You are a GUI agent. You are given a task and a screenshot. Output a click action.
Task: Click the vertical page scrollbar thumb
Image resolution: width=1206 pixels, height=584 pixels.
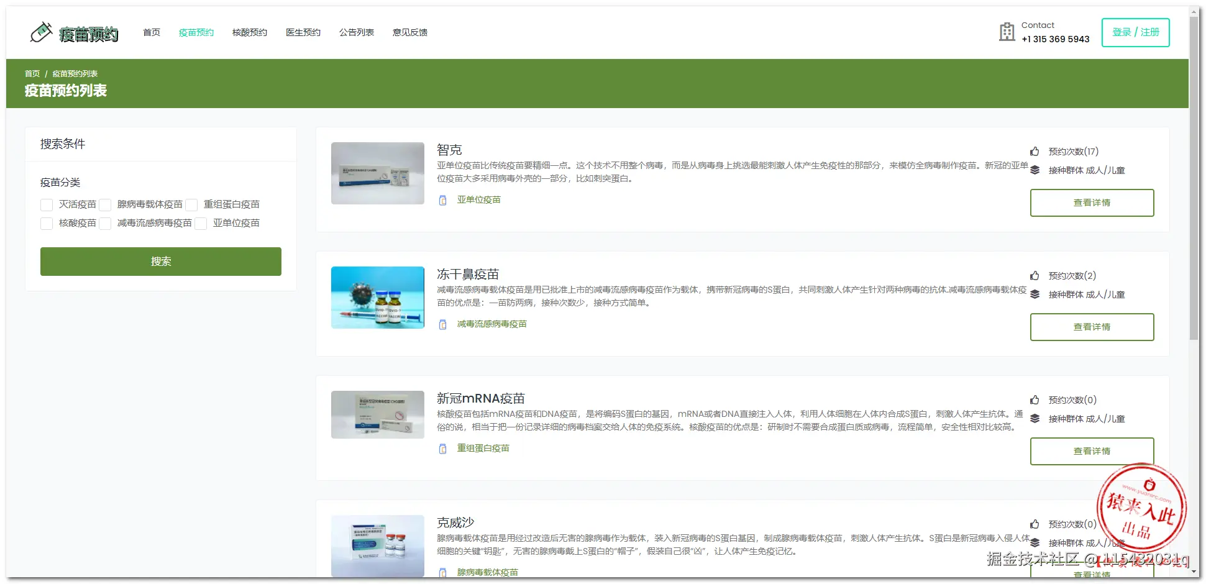1194,177
